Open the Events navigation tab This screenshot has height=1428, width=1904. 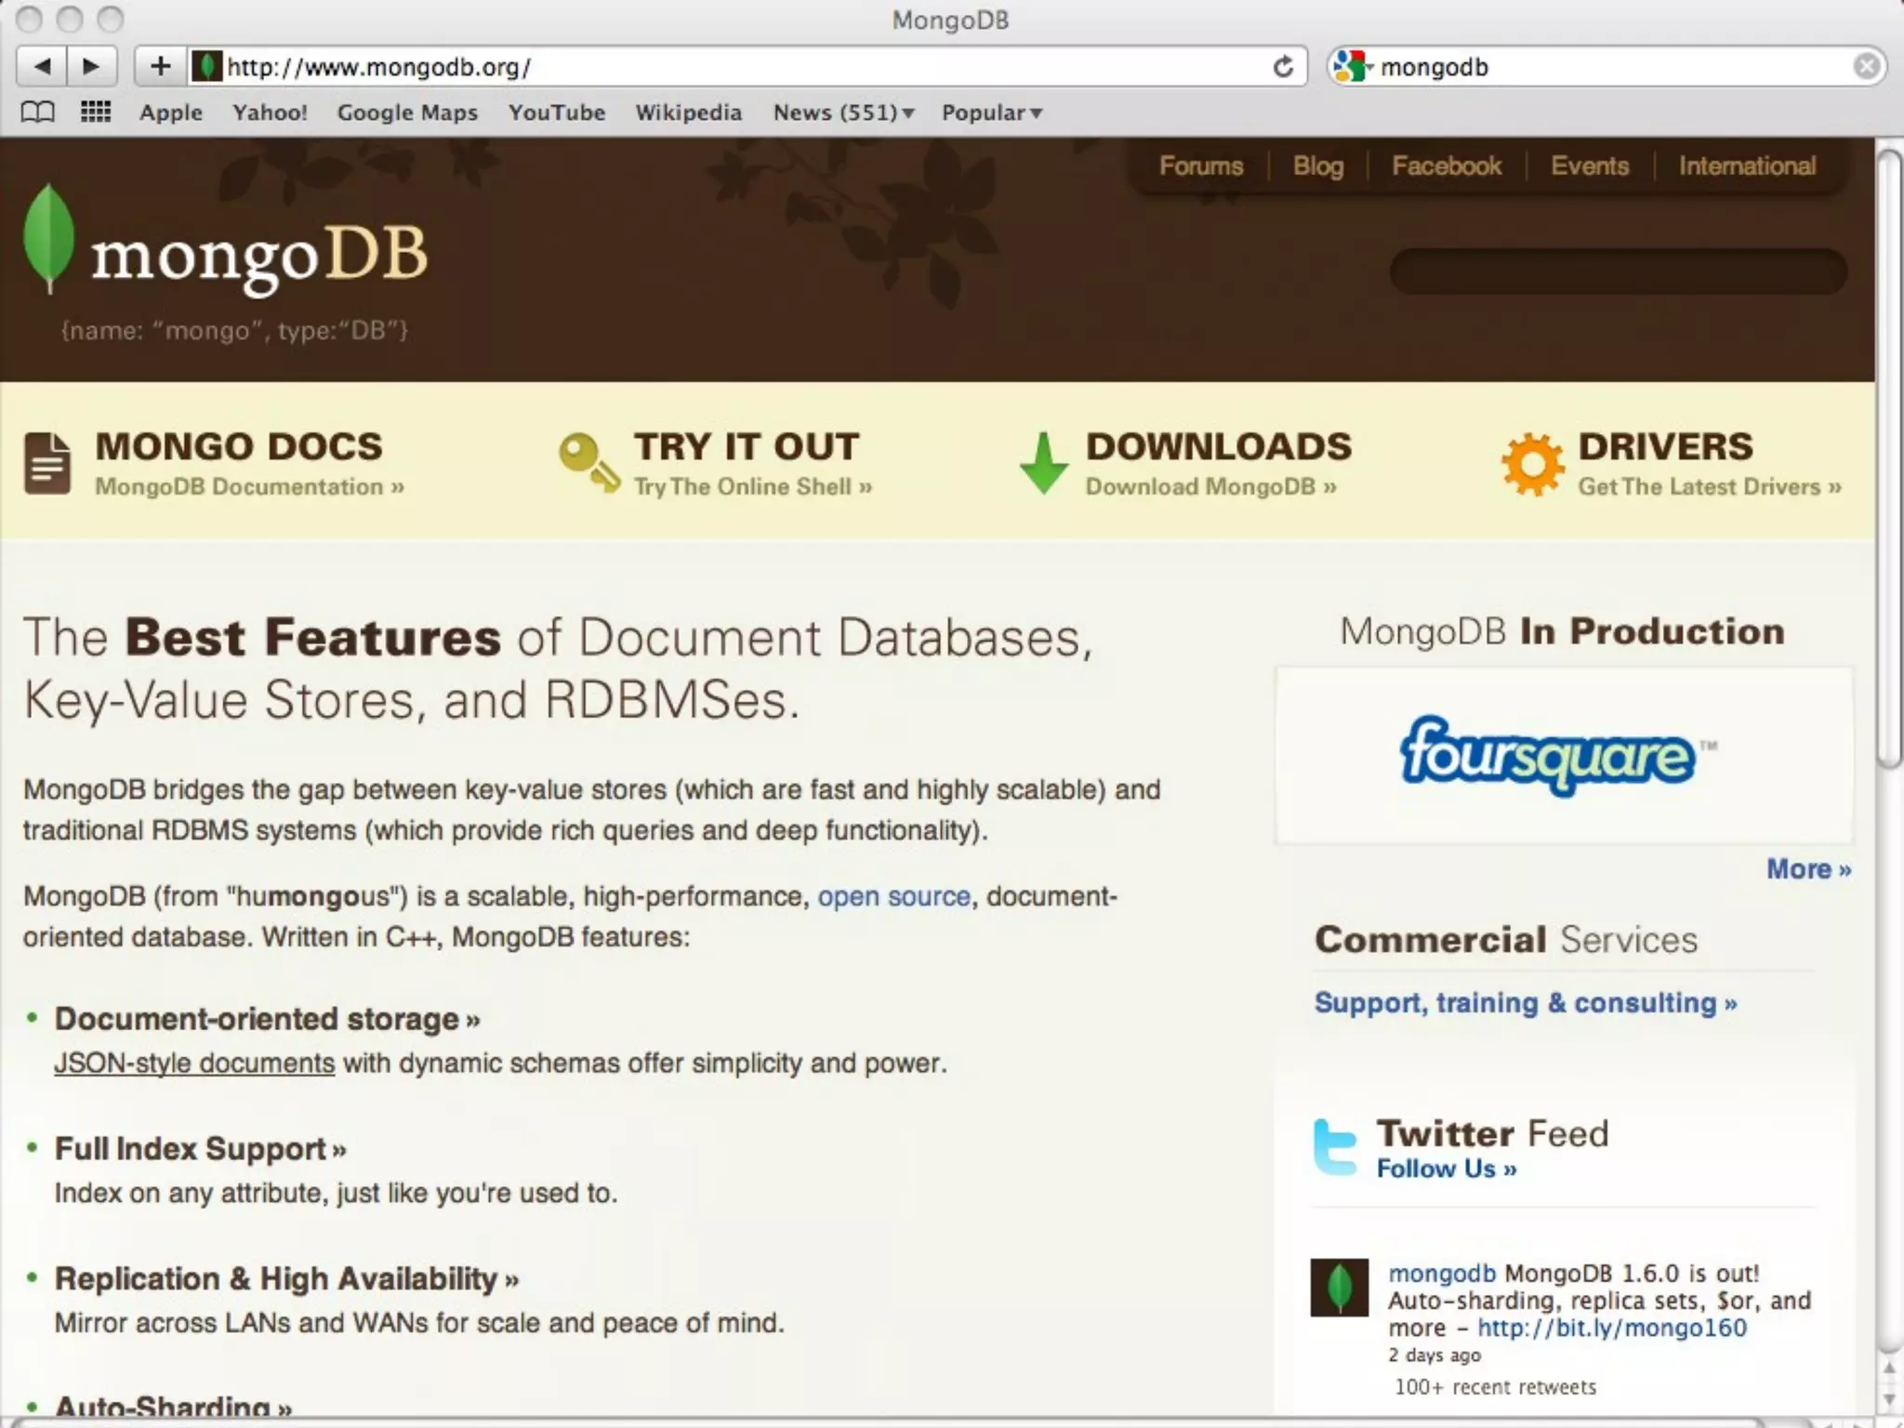point(1589,166)
